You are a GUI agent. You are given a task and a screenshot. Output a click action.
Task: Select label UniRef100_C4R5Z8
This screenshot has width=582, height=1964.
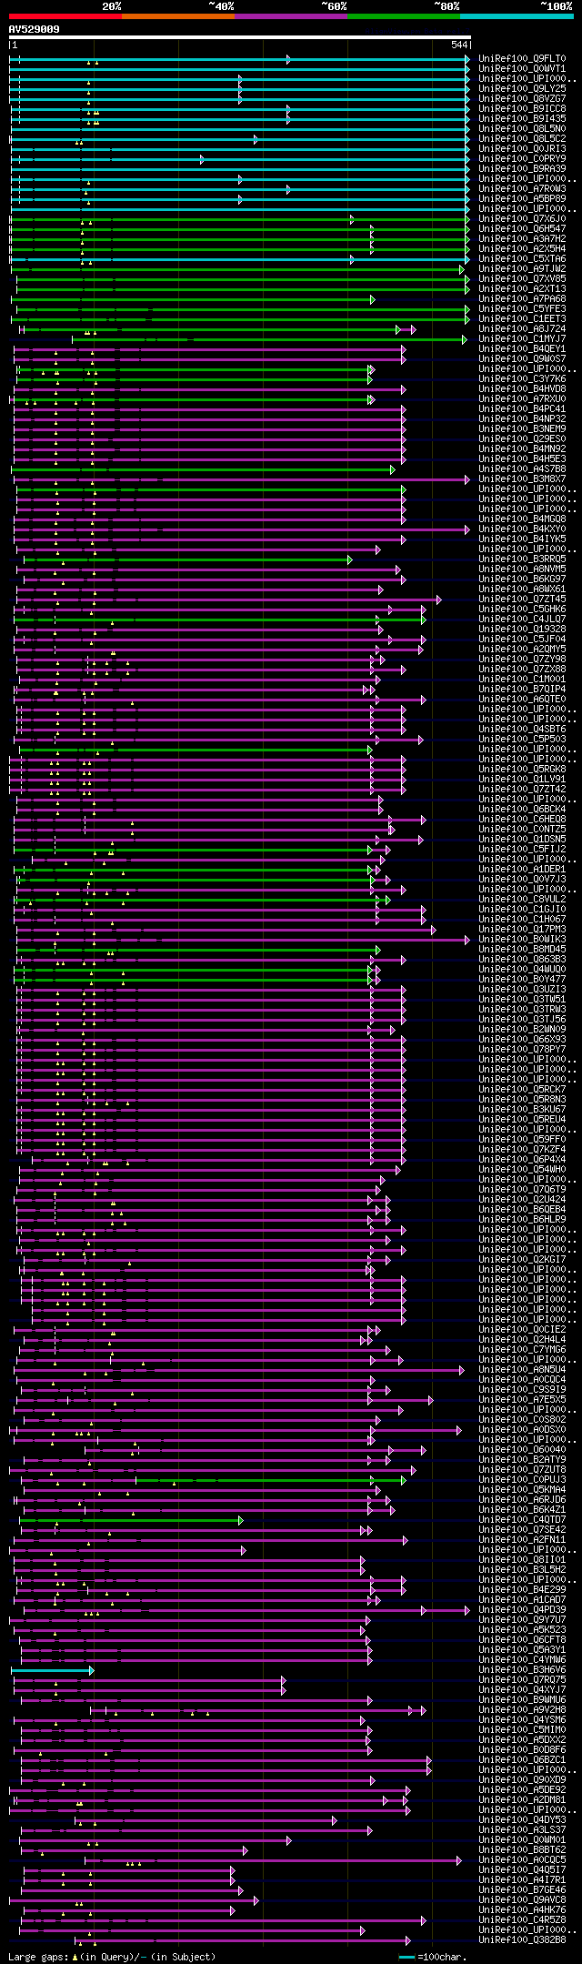pyautogui.click(x=522, y=1920)
